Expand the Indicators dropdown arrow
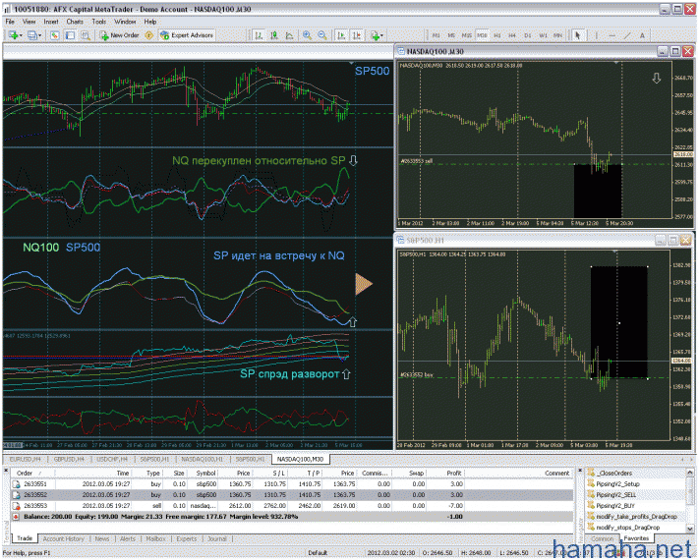Screen dimensions: 699x560 [381, 35]
